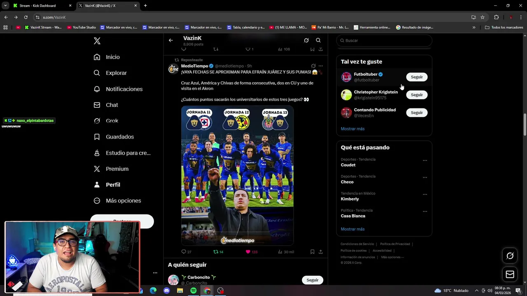
Task: View analytics of 30 mil views
Action: pyautogui.click(x=286, y=252)
